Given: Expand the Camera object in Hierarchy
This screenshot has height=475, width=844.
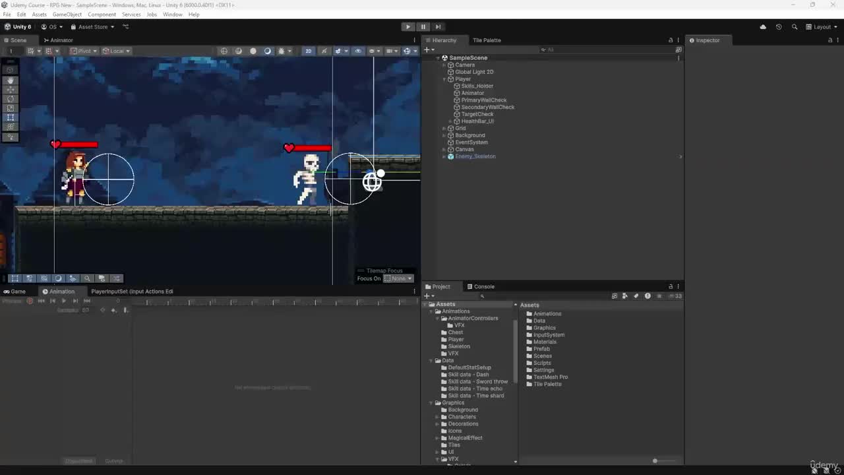Looking at the screenshot, I should 444,65.
